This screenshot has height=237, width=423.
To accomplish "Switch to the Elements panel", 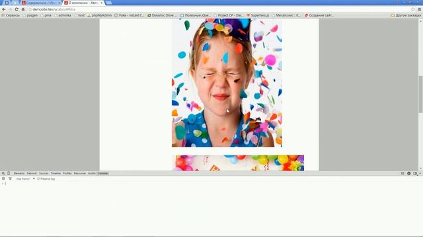I will click(19, 173).
